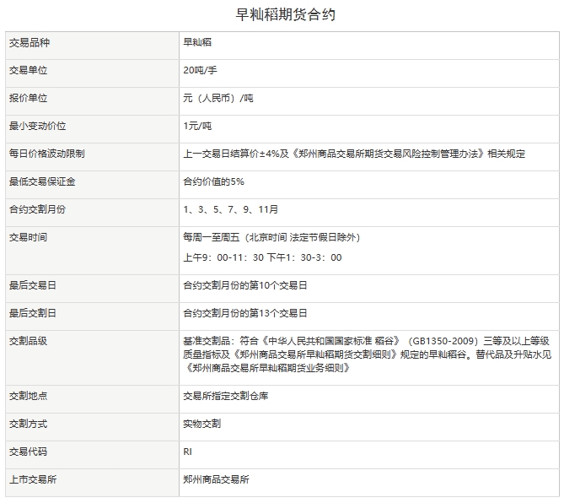Click the 每日价格波动限制 row label
This screenshot has width=564, height=503.
click(x=46, y=154)
